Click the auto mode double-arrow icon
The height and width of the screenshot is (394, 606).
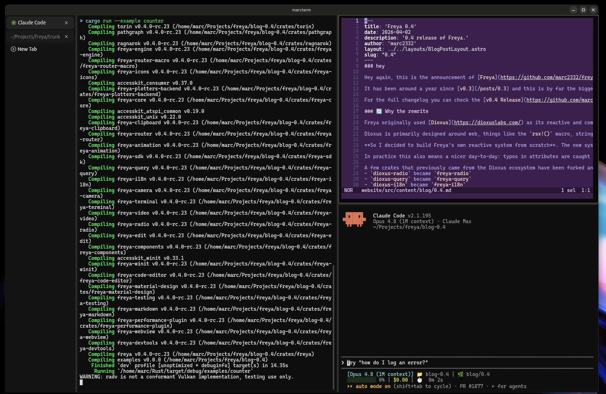350,386
